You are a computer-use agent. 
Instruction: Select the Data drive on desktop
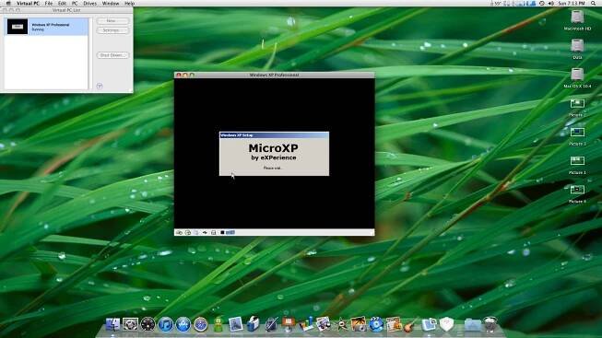(x=577, y=49)
